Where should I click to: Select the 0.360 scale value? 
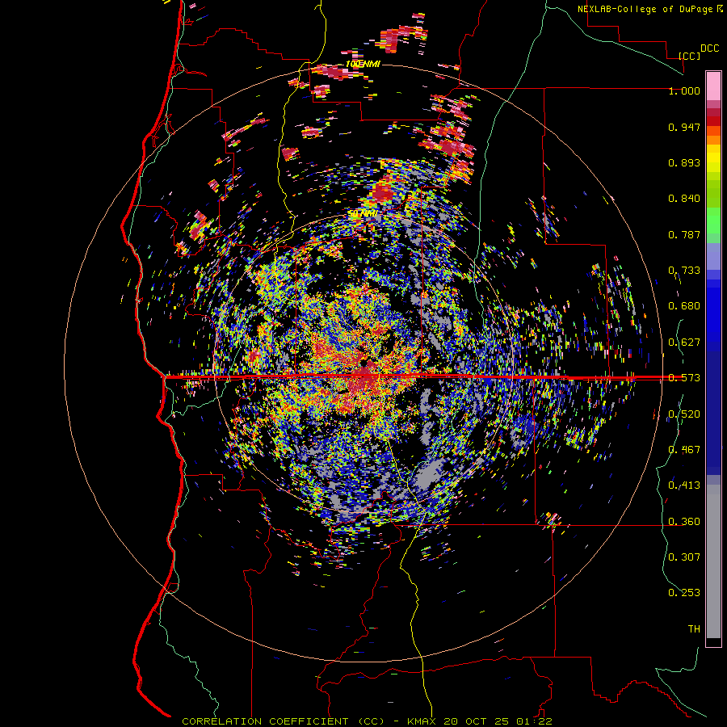[684, 522]
